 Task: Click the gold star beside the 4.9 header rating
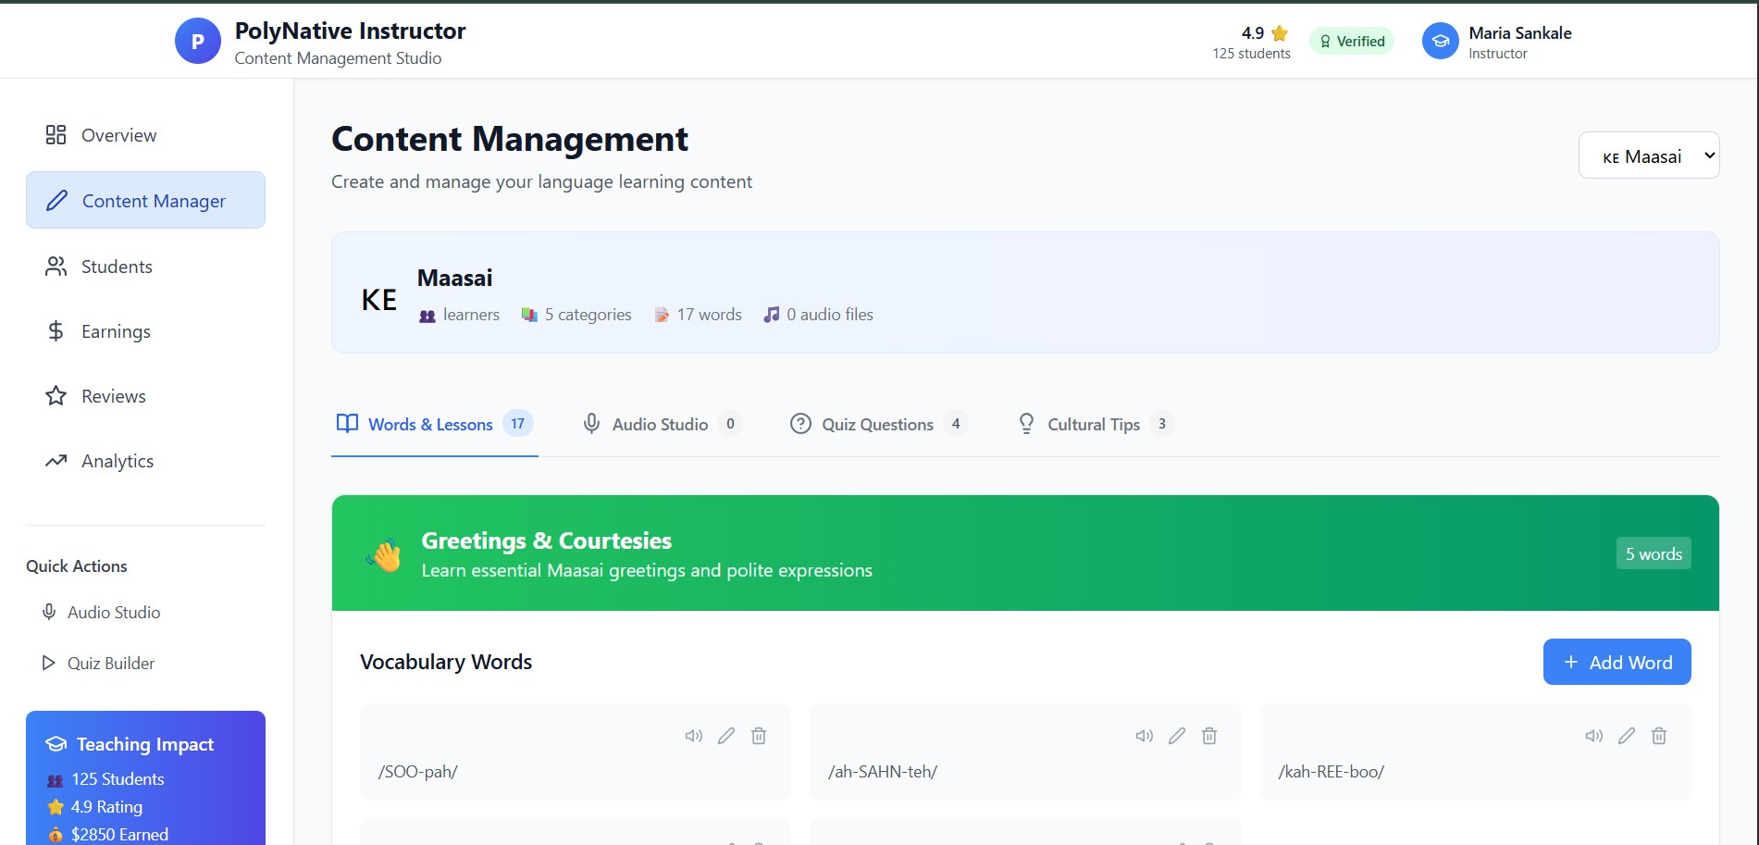point(1280,33)
